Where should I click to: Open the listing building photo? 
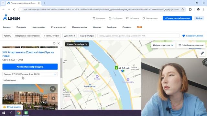tap(30, 97)
